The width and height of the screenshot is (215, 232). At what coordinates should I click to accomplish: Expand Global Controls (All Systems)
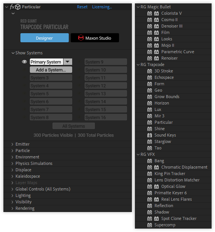pyautogui.click(x=12, y=189)
